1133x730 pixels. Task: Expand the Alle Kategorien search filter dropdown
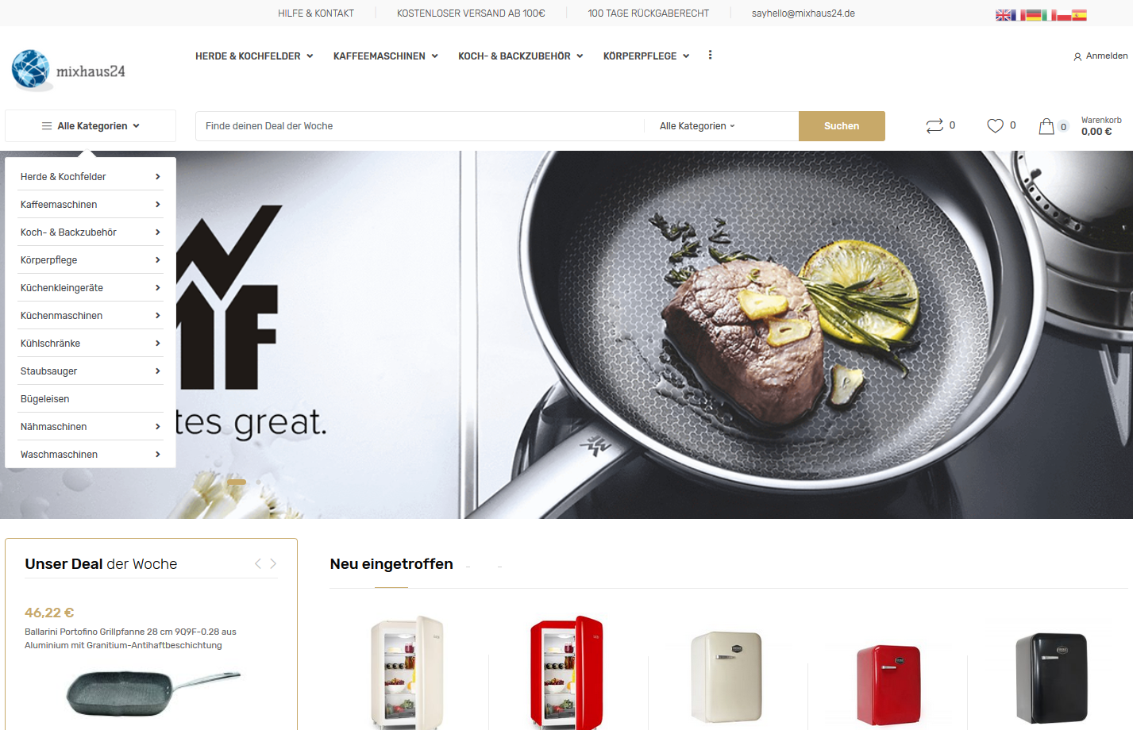tap(697, 126)
